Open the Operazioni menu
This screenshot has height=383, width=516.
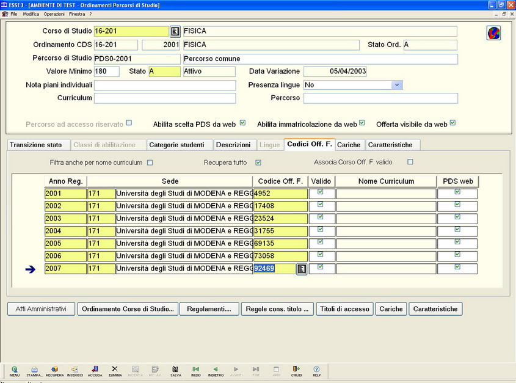click(54, 14)
